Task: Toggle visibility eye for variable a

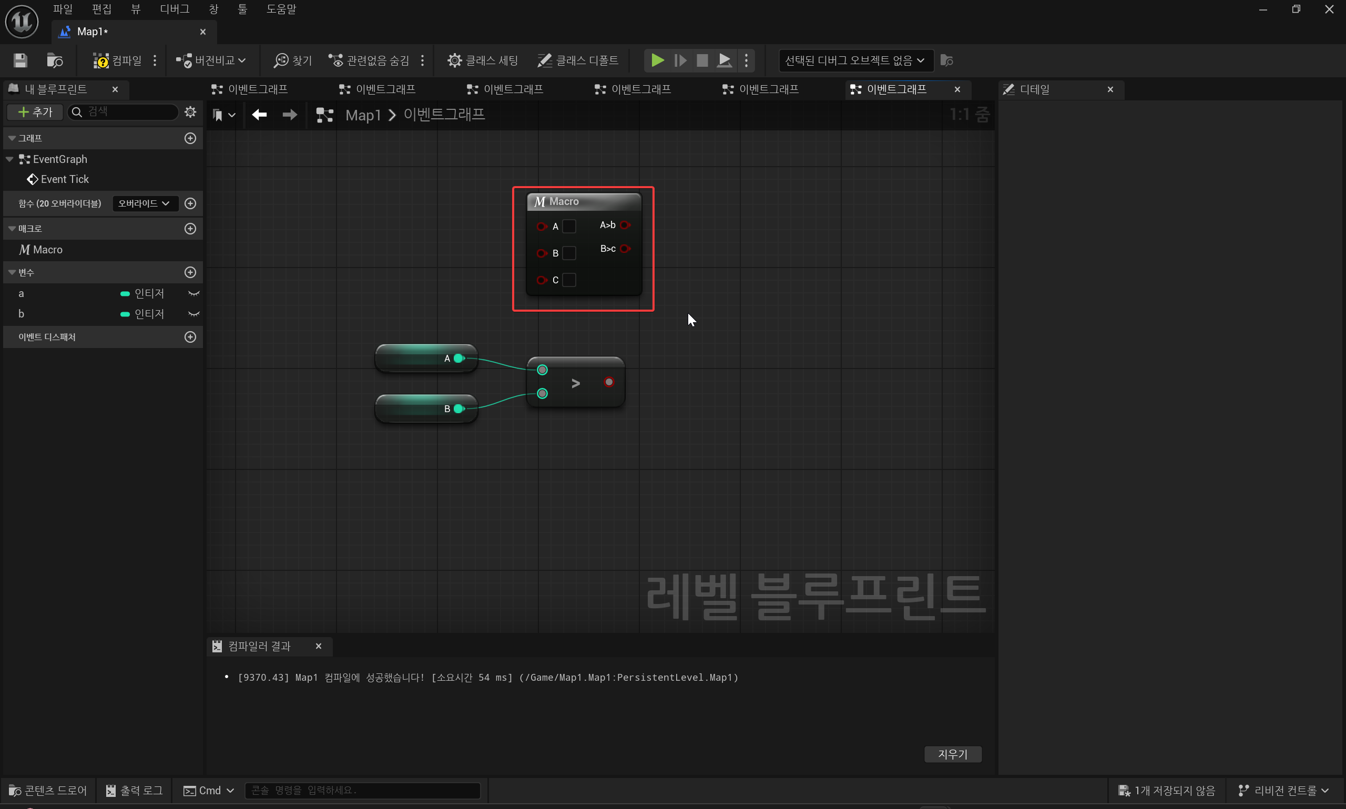Action: pyautogui.click(x=193, y=293)
